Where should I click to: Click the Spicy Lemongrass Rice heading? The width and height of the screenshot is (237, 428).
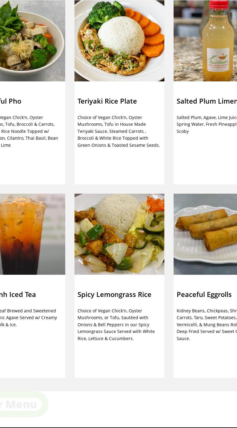[114, 294]
